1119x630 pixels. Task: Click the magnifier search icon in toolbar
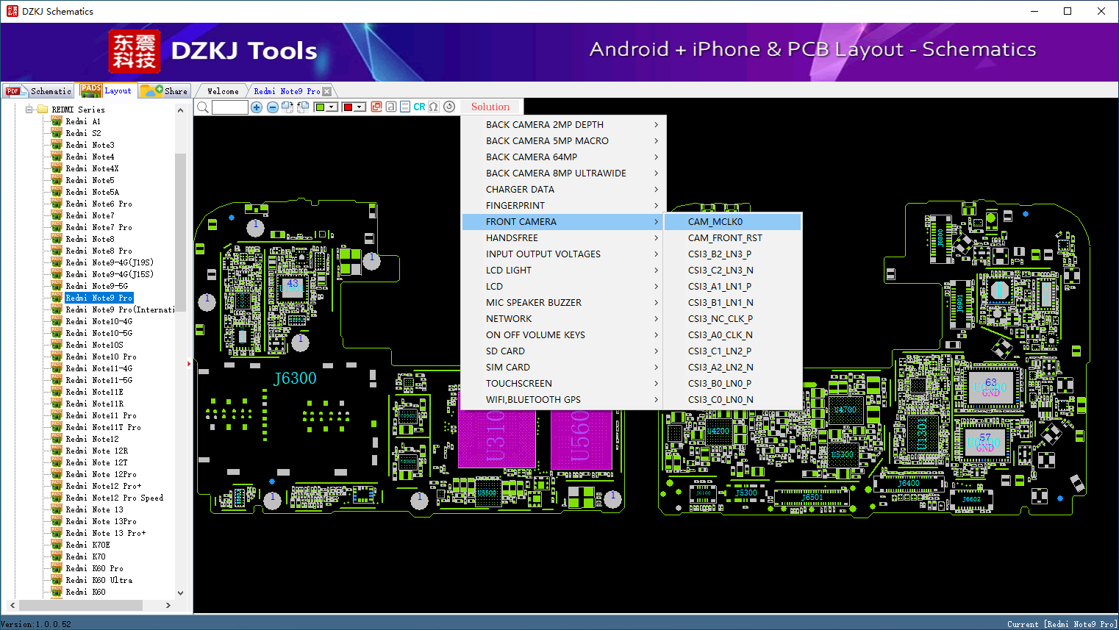click(x=203, y=107)
